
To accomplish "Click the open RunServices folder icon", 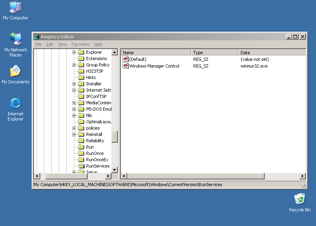I will (81, 166).
